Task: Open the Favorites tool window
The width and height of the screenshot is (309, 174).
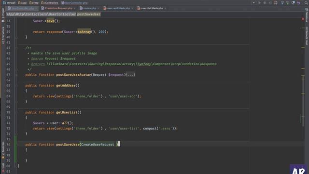Action: coord(3,150)
